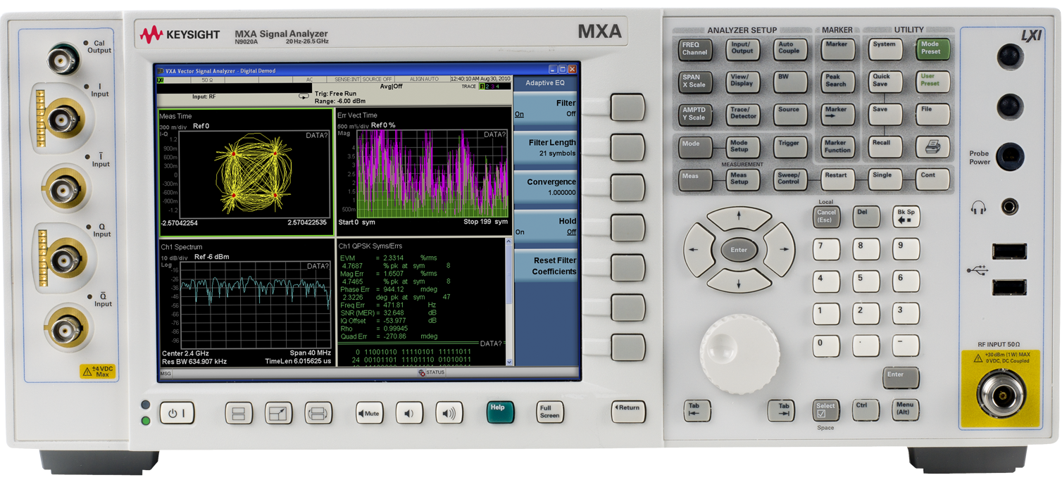Toggle the Hold On/Off softkey
The image size is (1062, 494).
(x=545, y=226)
